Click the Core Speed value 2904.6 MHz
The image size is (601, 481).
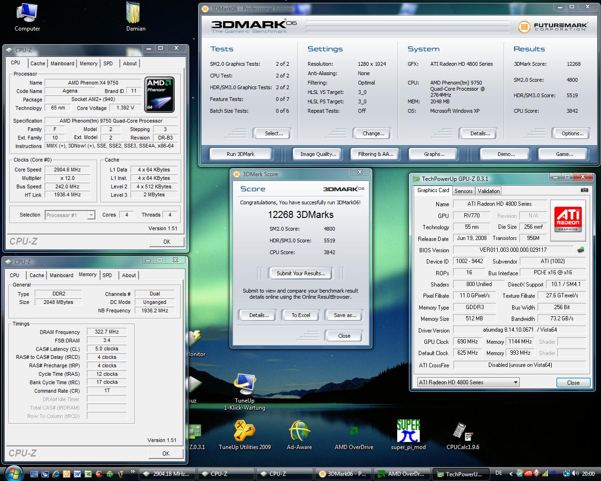[x=67, y=170]
